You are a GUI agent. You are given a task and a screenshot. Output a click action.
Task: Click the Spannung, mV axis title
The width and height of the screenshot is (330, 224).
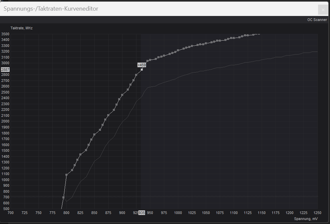point(306,219)
